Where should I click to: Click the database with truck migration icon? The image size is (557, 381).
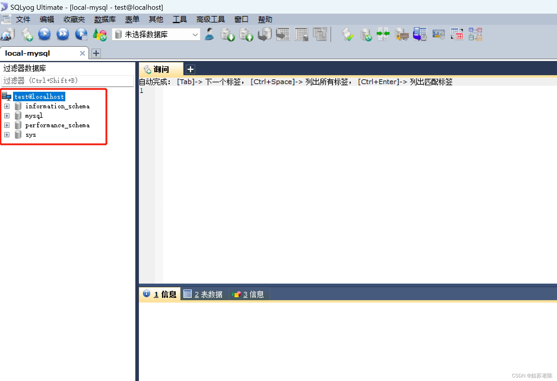click(402, 34)
